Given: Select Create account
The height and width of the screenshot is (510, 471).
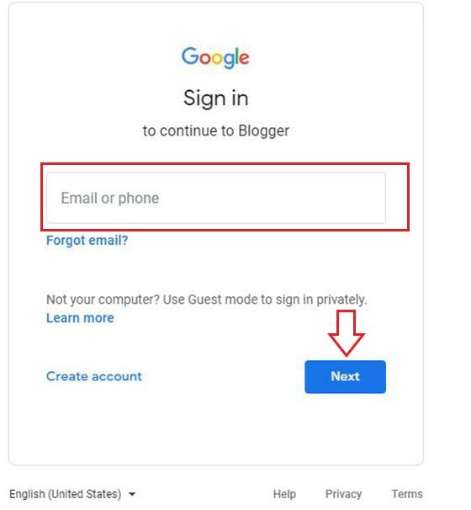Looking at the screenshot, I should click(94, 376).
